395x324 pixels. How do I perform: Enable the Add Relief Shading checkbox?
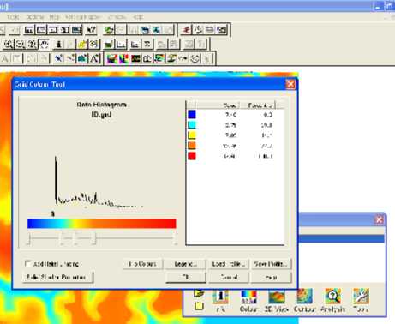27,263
